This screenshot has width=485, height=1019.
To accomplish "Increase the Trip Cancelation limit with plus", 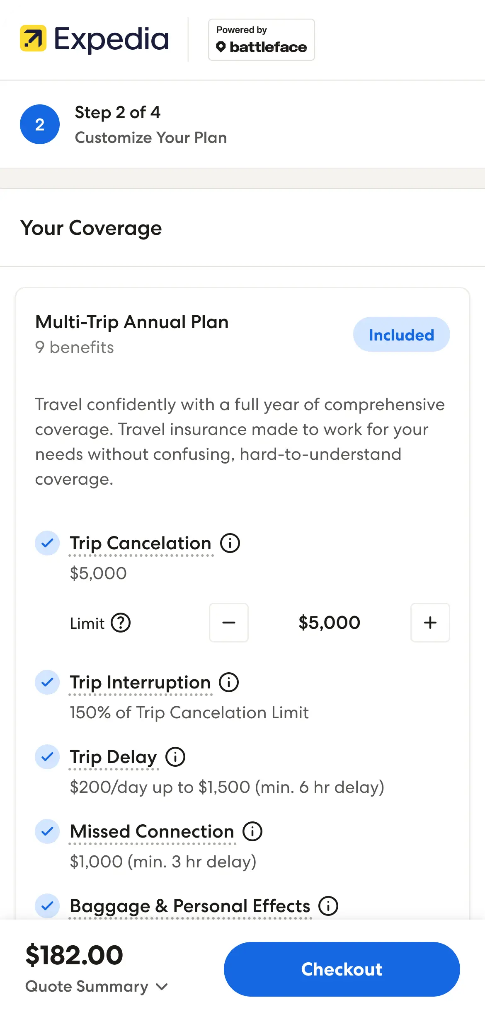I will [430, 623].
